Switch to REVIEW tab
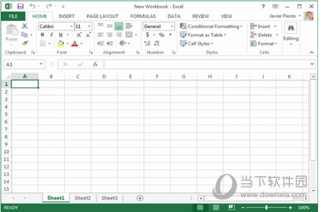Screen dimensions: 321x212 coord(200,16)
